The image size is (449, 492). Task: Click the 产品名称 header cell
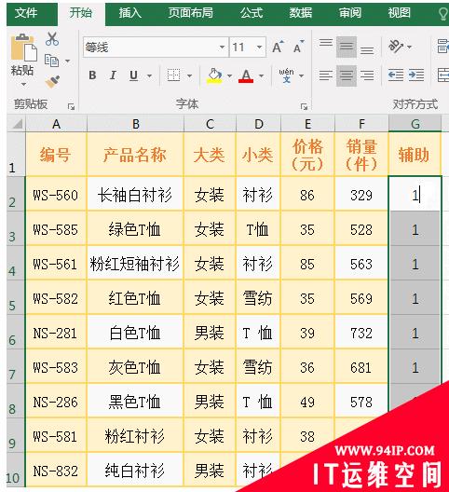tap(135, 155)
